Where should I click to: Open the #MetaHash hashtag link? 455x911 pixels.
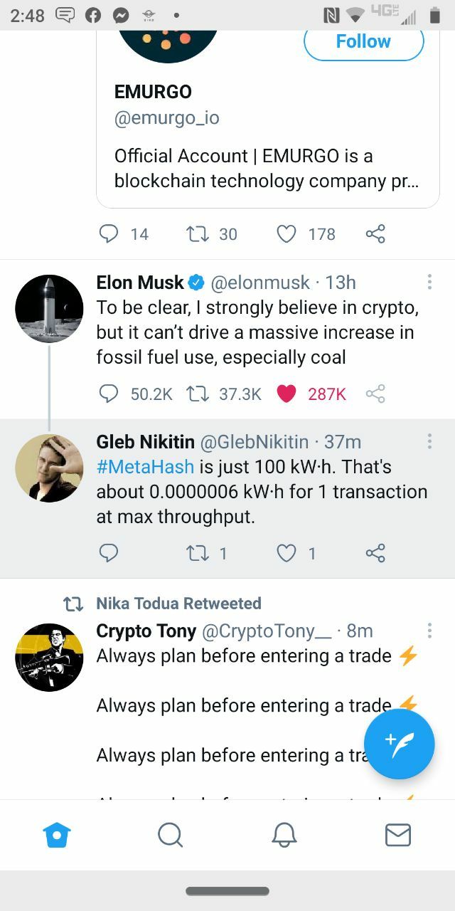point(146,467)
